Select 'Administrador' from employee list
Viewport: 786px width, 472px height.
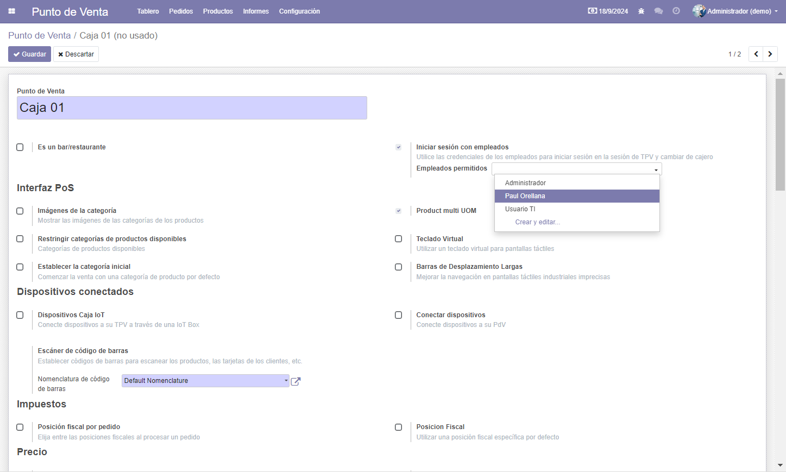577,183
